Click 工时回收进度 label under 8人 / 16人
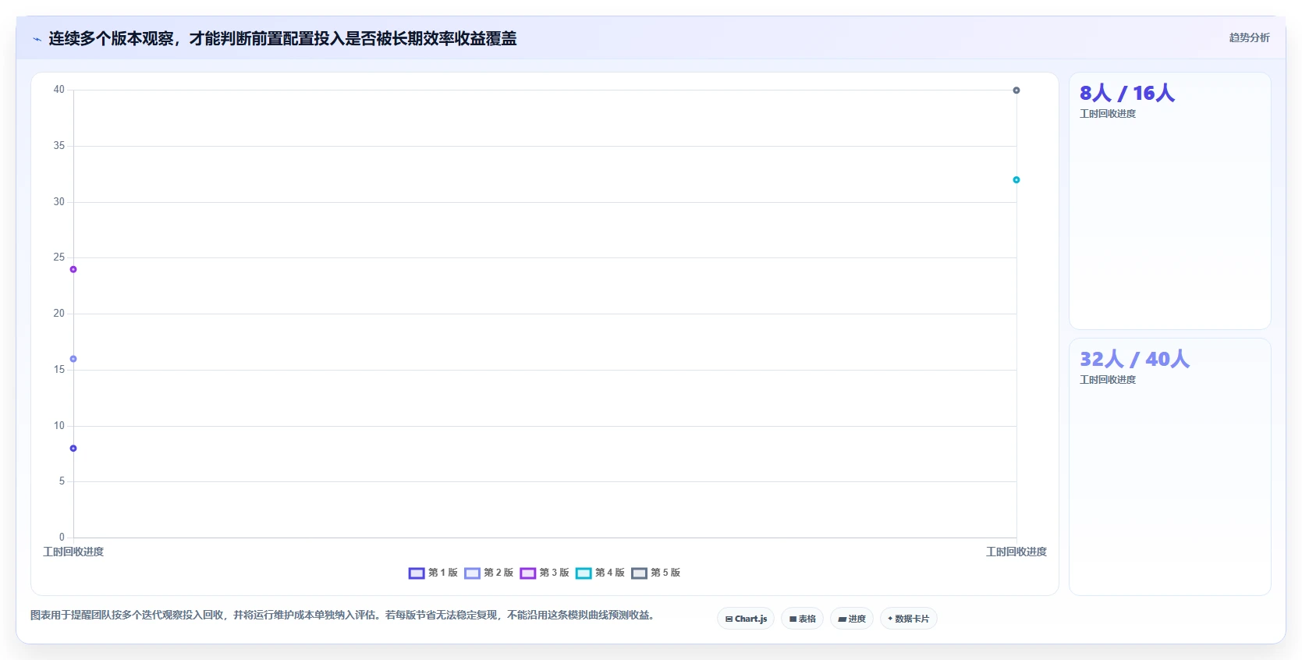This screenshot has width=1302, height=660. 1108,114
